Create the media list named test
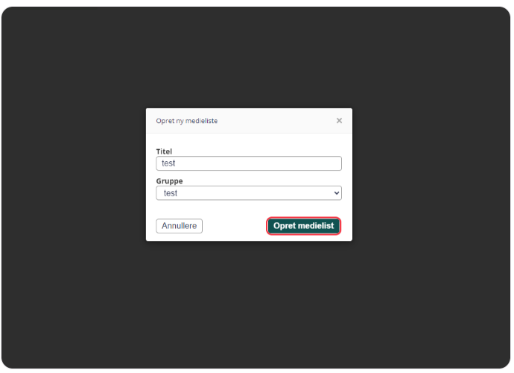 (x=303, y=226)
